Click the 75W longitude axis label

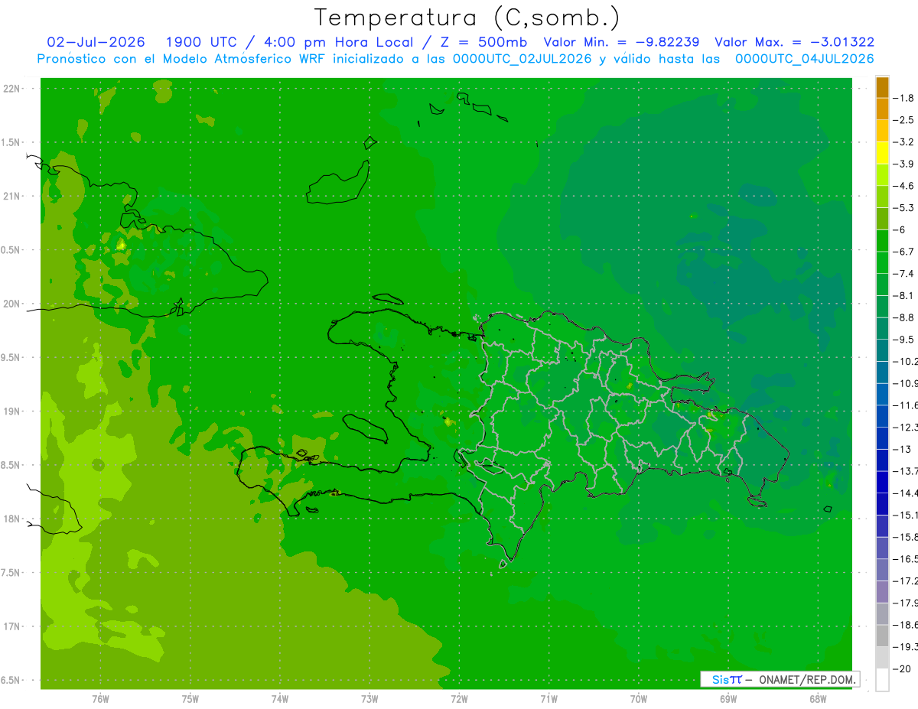pos(190,699)
